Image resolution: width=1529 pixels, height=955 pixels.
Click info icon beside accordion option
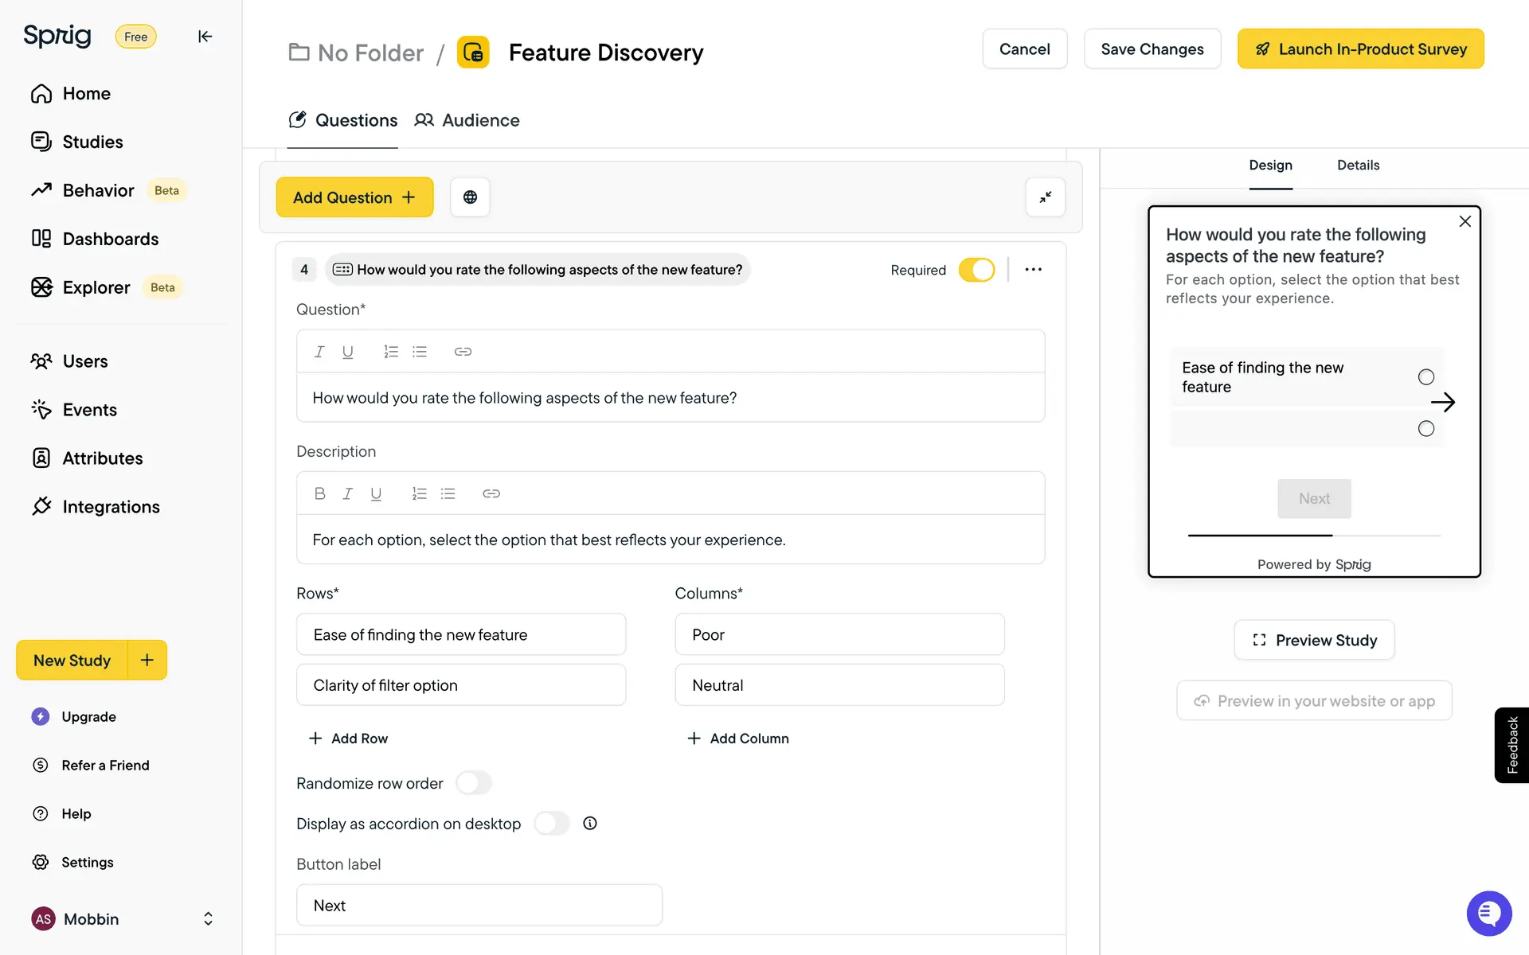coord(589,824)
